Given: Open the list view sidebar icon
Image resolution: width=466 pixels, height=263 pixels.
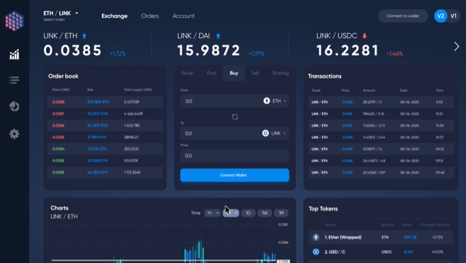Looking at the screenshot, I should click(14, 80).
